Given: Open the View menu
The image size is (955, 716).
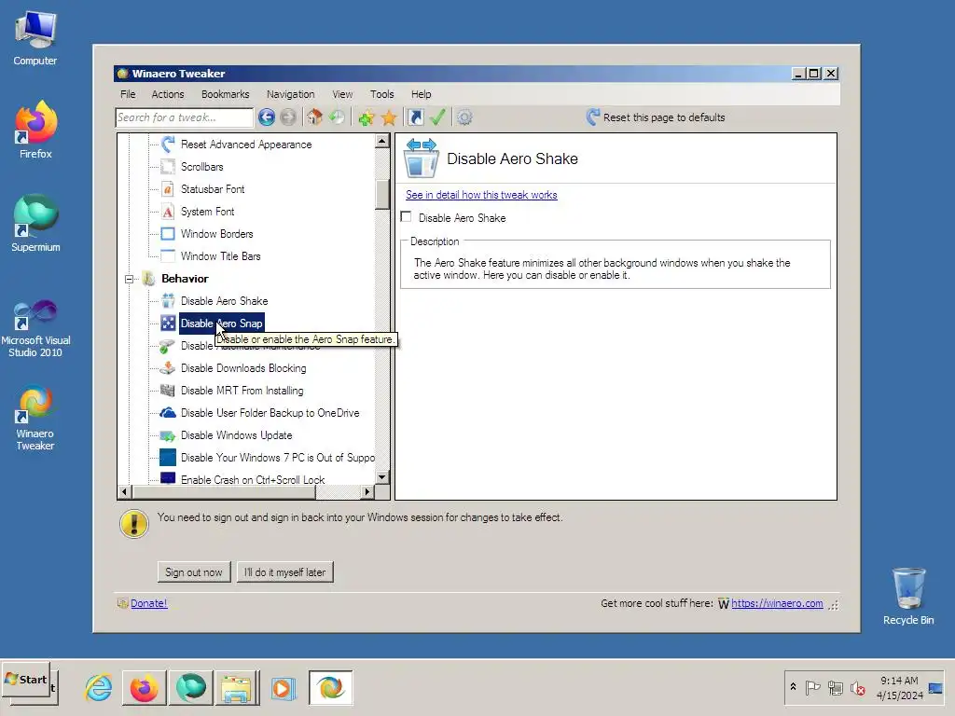Looking at the screenshot, I should (x=342, y=94).
